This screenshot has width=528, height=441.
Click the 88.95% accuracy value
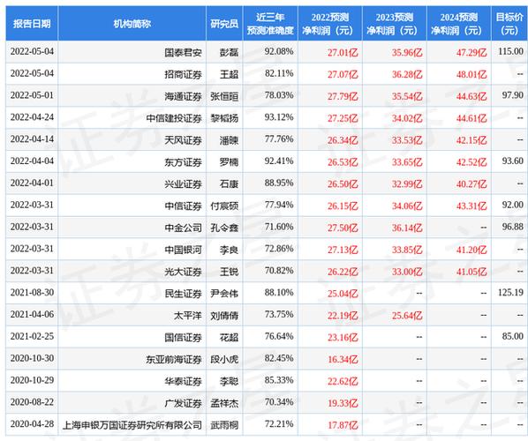[279, 183]
